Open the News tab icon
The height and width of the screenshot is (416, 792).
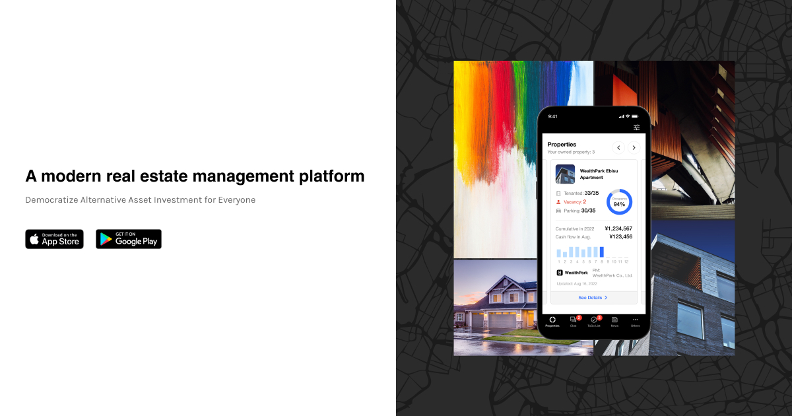tap(614, 320)
